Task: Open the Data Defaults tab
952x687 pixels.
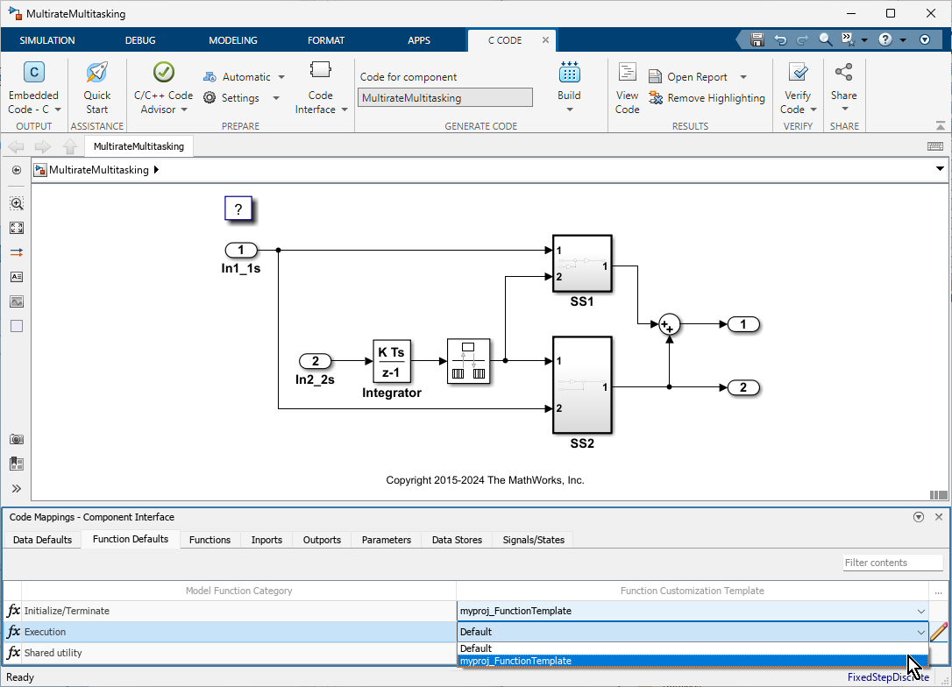Action: coord(42,540)
